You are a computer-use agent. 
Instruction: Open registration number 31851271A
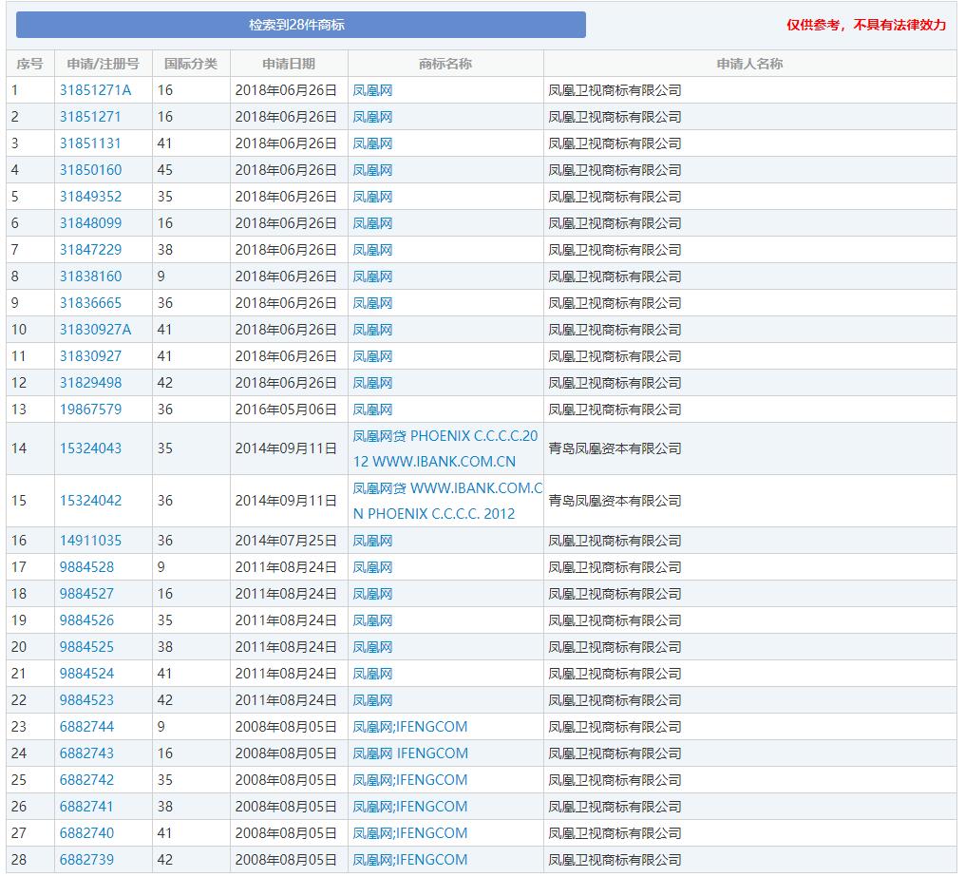[x=95, y=90]
